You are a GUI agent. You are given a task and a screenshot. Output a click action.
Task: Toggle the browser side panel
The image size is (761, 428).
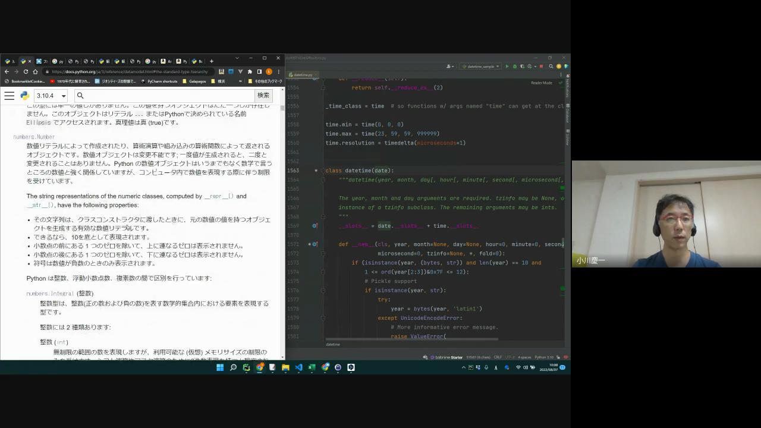coord(259,71)
